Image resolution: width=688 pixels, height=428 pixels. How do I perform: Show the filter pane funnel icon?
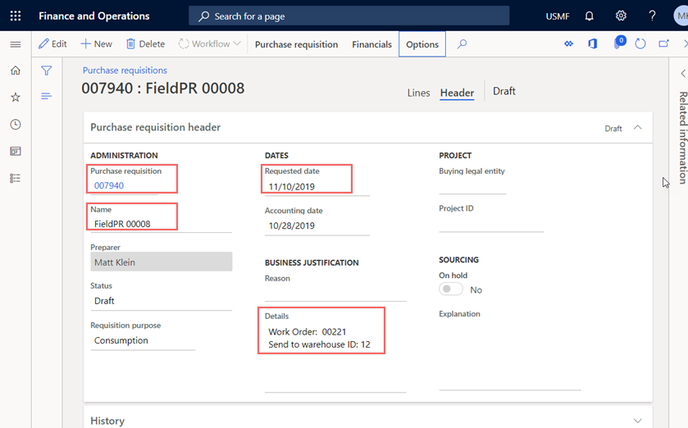[47, 71]
